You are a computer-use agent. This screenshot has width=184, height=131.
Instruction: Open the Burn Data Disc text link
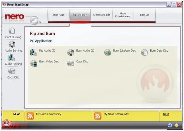pos(159,50)
